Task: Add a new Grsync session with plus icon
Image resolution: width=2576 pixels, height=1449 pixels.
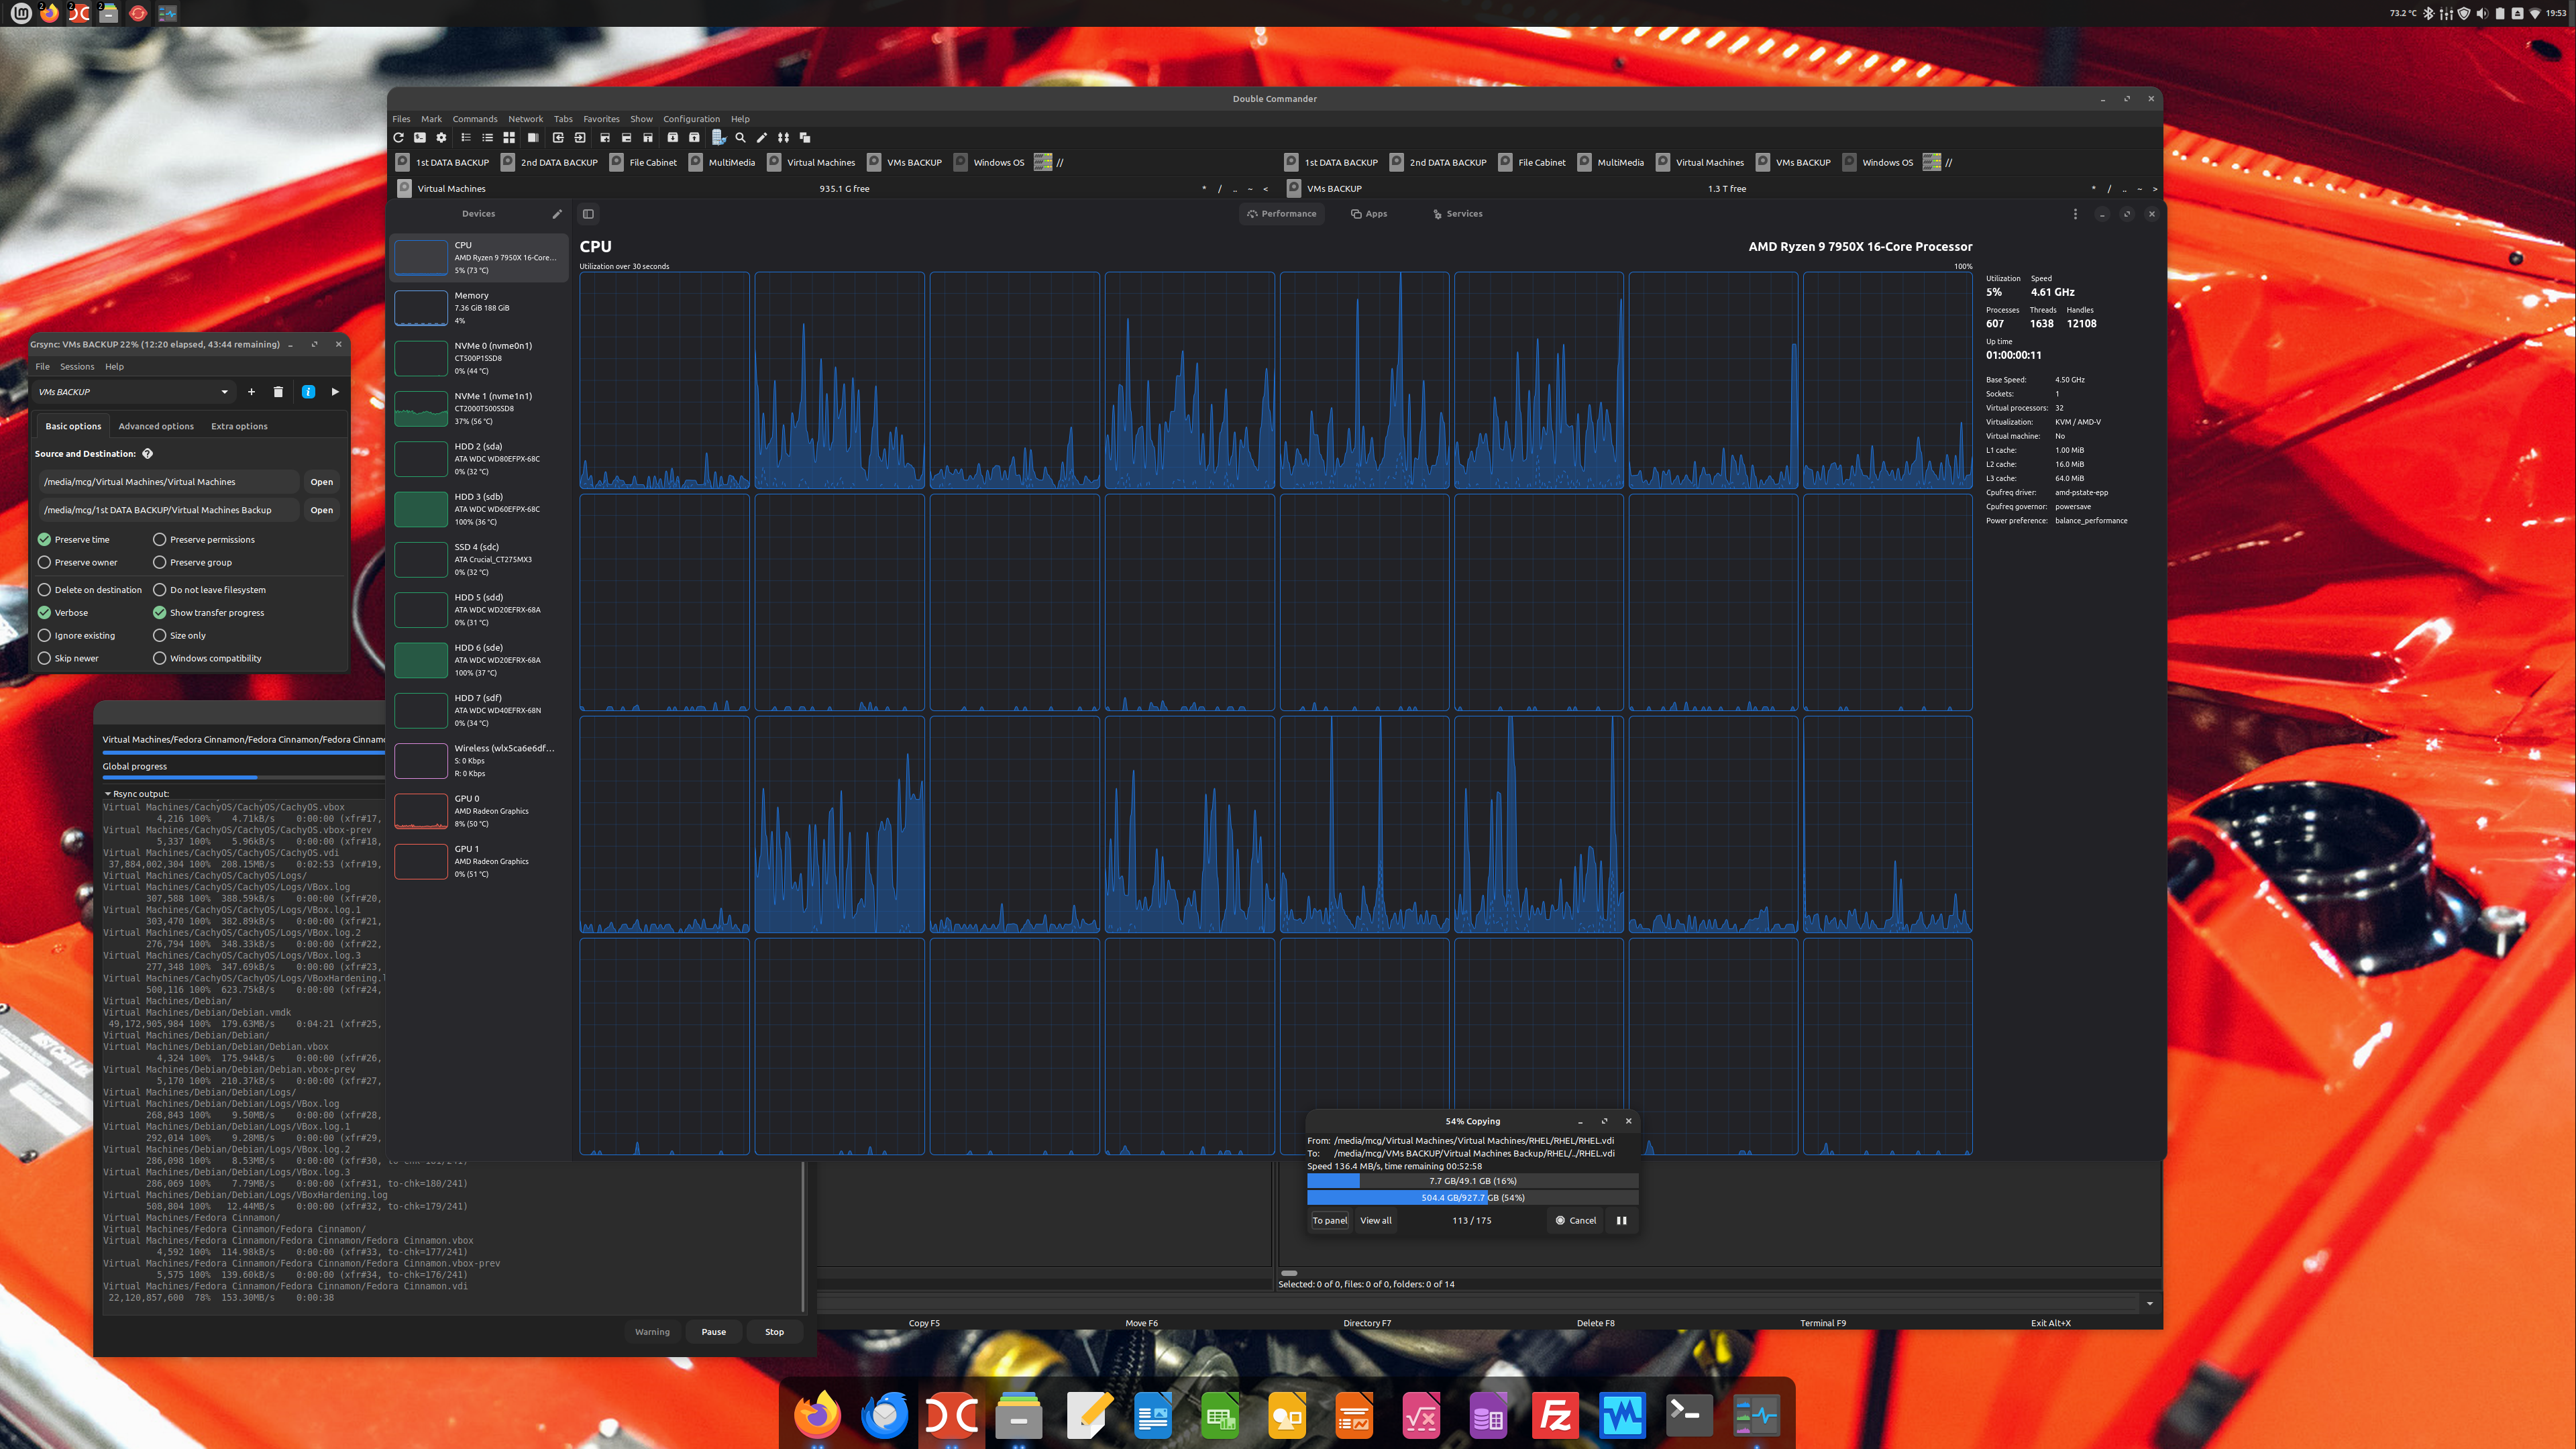Action: 251,392
